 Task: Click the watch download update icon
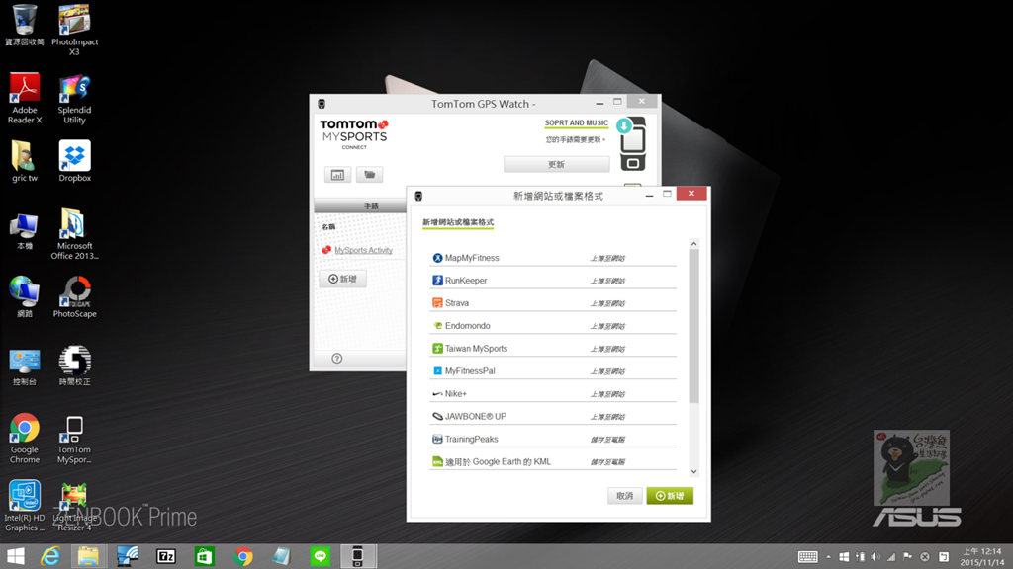(x=624, y=125)
